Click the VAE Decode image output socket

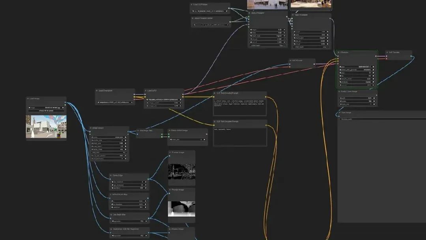(x=411, y=56)
